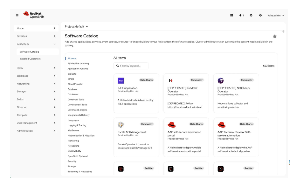Click Helm Charts badge on .NET Application
290x183 pixels.
click(x=146, y=80)
